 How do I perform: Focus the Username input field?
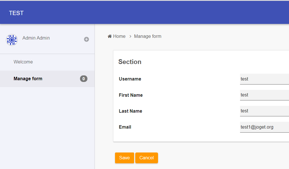(264, 79)
